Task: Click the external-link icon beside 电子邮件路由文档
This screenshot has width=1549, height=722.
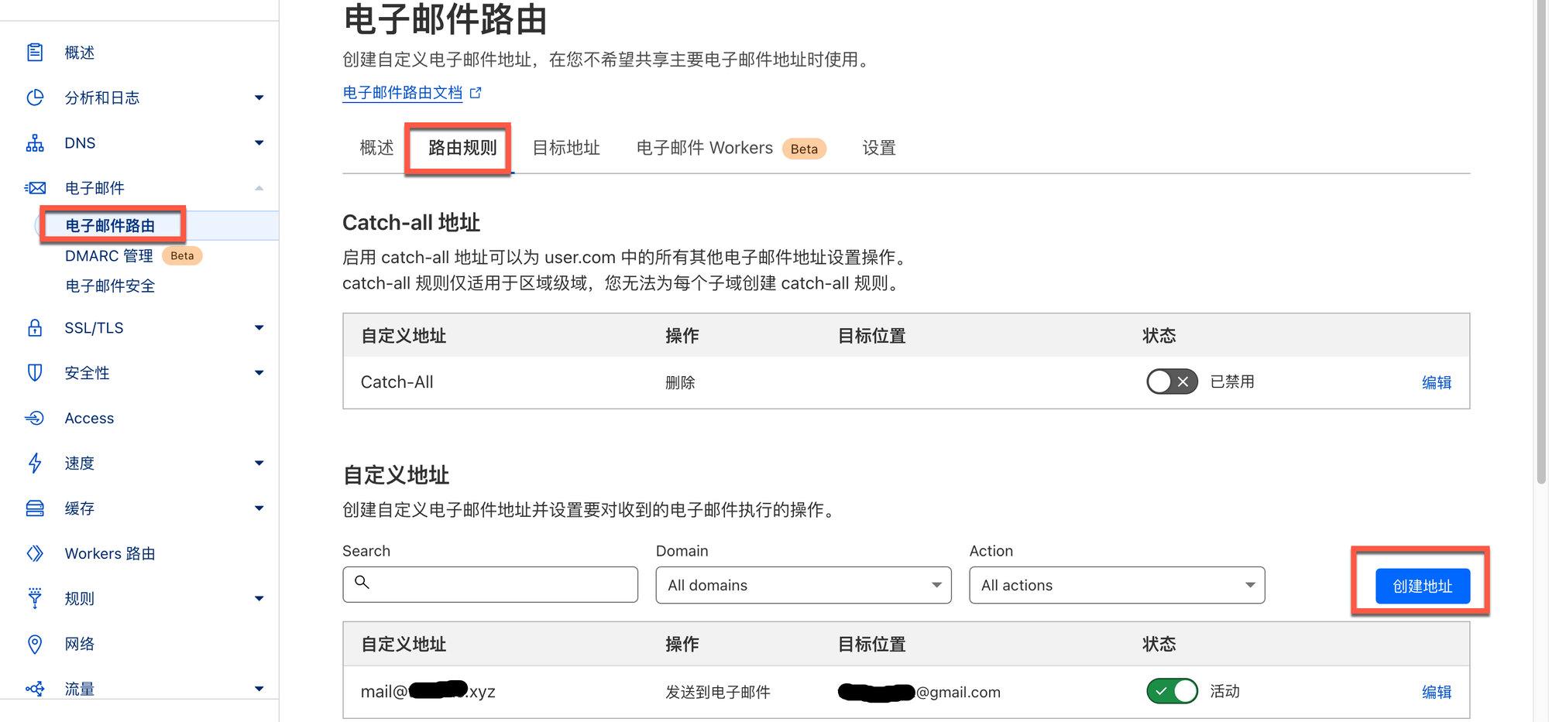Action: [476, 93]
